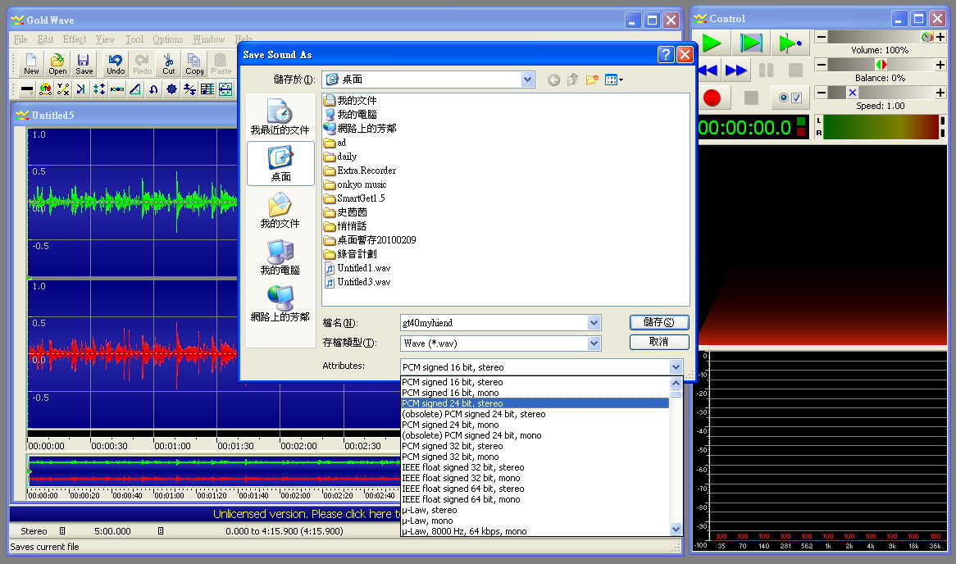Click the 取消 cancel button

tap(659, 342)
